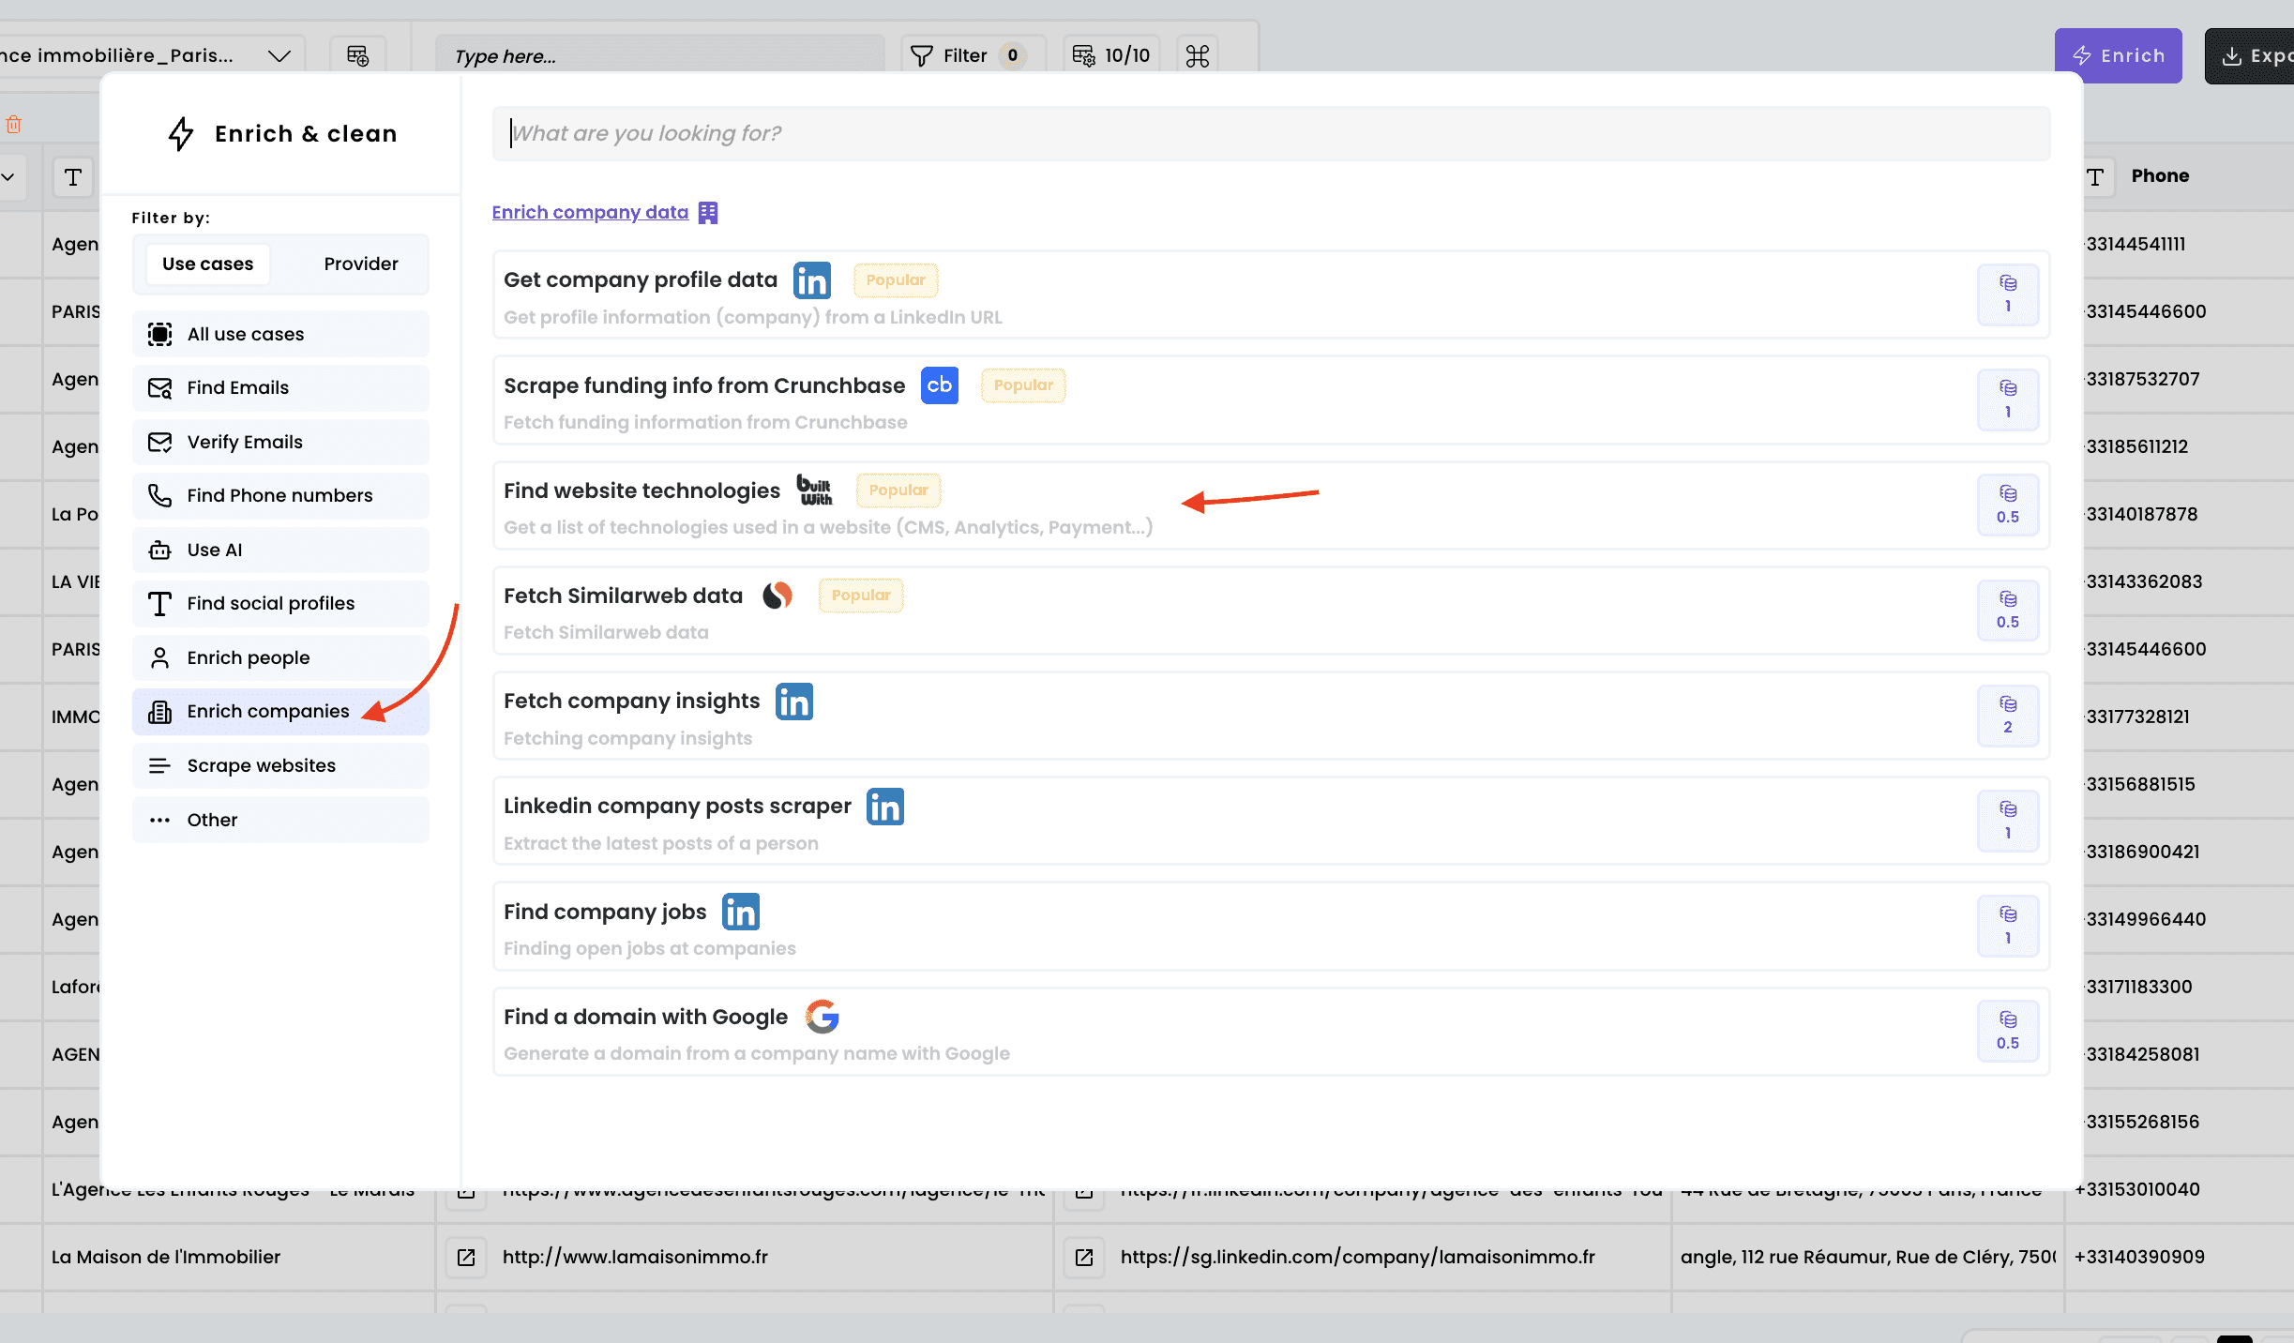The image size is (2294, 1343).
Task: Select Find website technologies enrichment
Action: coord(641,490)
